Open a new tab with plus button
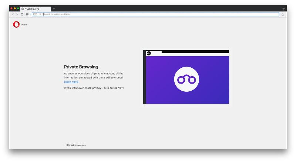 54,9
